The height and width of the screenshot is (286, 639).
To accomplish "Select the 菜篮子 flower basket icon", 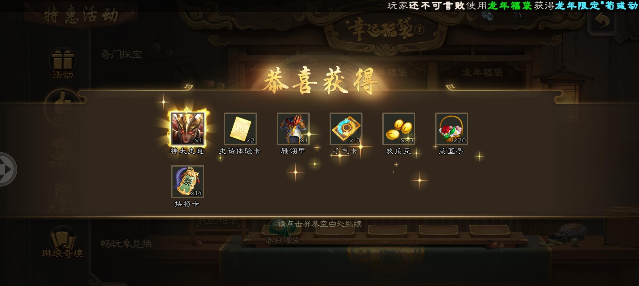I will tap(451, 129).
